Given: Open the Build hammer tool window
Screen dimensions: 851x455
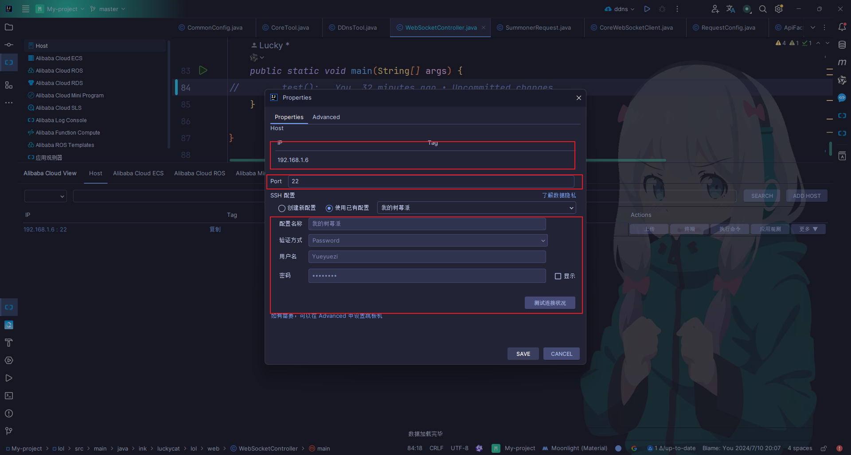Looking at the screenshot, I should (x=9, y=343).
